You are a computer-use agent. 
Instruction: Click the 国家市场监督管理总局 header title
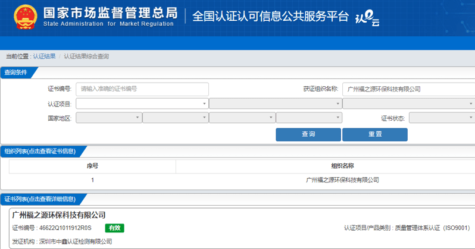coord(110,13)
